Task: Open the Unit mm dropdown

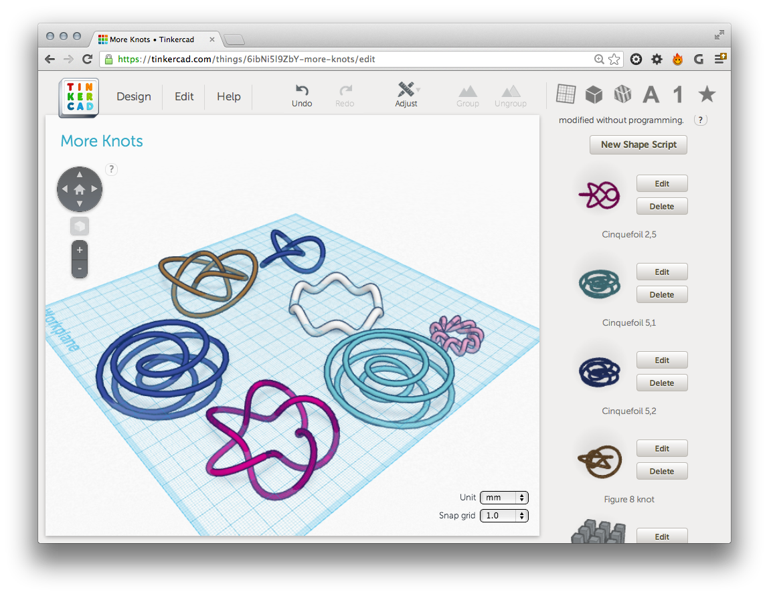Action: [x=504, y=498]
